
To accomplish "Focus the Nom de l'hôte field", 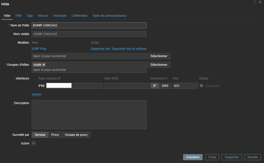I will [x=89, y=25].
